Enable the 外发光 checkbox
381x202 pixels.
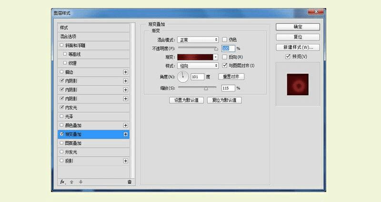coord(61,151)
